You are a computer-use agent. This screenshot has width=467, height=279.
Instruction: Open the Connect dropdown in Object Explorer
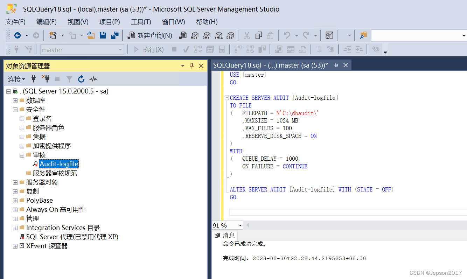pos(16,79)
